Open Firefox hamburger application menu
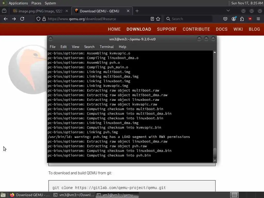This screenshot has width=264, height=198. (x=258, y=19)
